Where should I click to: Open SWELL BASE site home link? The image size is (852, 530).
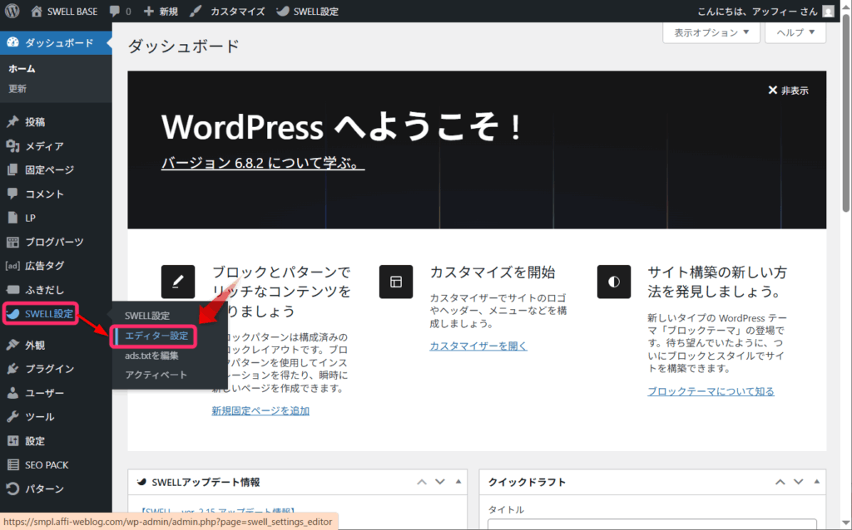(64, 12)
